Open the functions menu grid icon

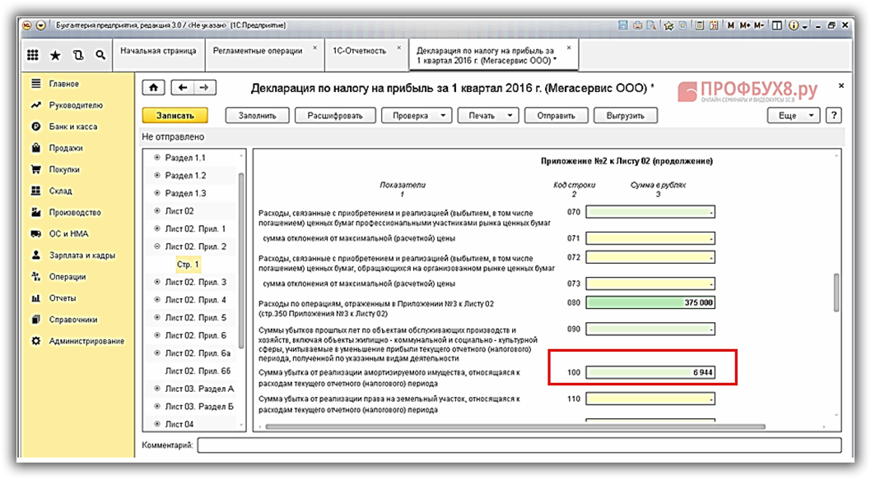pyautogui.click(x=33, y=55)
